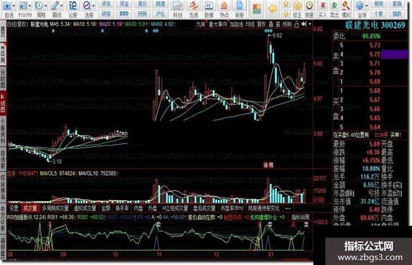Click the 资金 capital flow button

[x=124, y=4]
